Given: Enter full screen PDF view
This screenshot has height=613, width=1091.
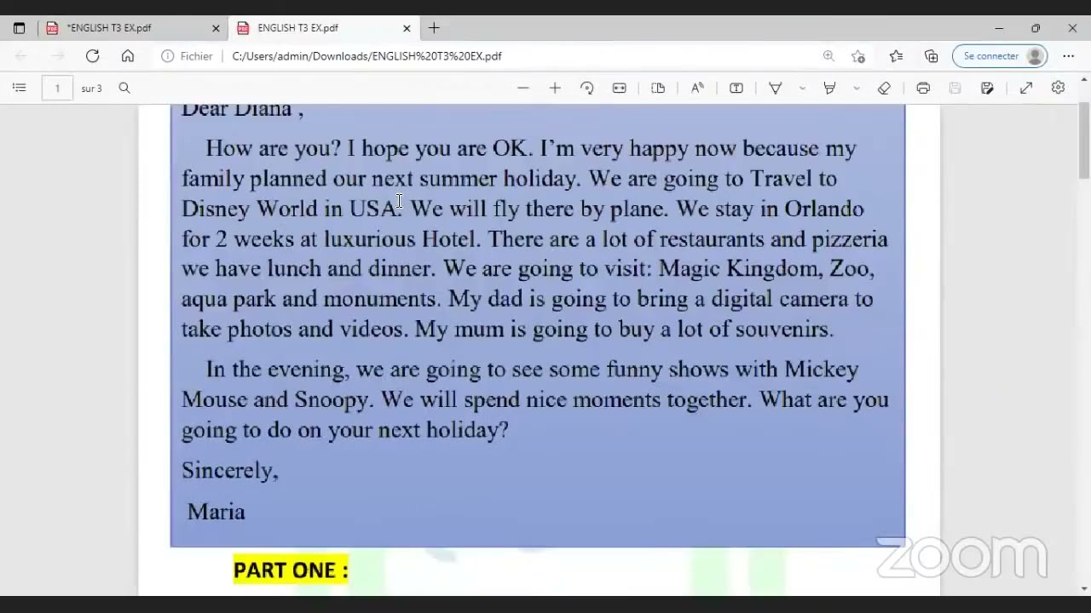Looking at the screenshot, I should [x=1026, y=88].
